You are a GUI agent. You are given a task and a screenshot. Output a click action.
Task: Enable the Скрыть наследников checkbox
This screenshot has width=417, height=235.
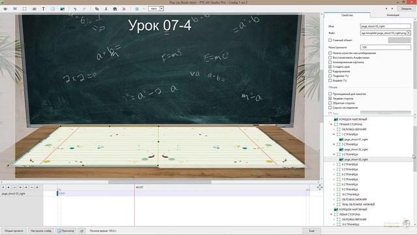tap(330, 108)
